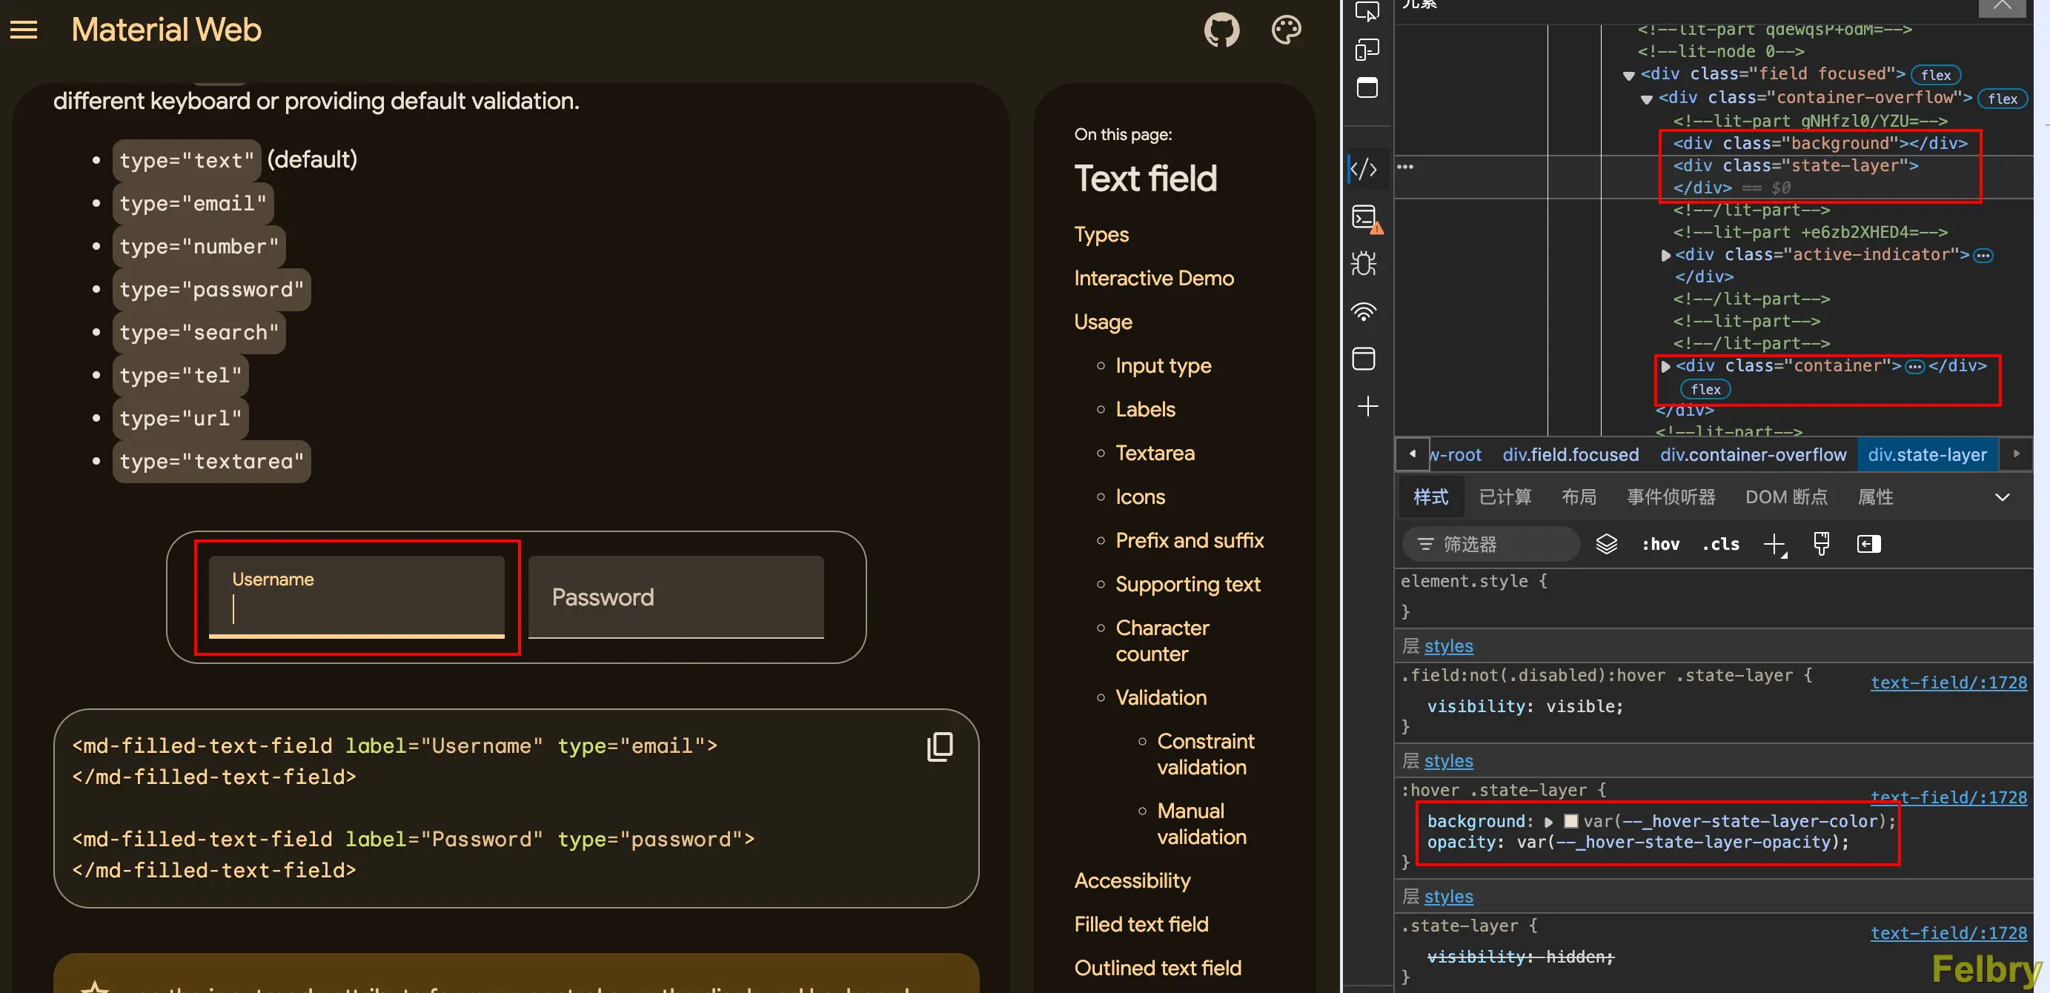
Task: Add a new style rule
Action: tap(1774, 545)
